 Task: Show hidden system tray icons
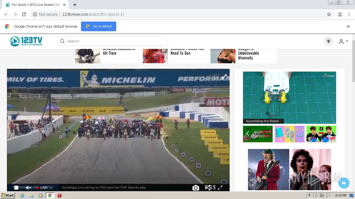[309, 195]
